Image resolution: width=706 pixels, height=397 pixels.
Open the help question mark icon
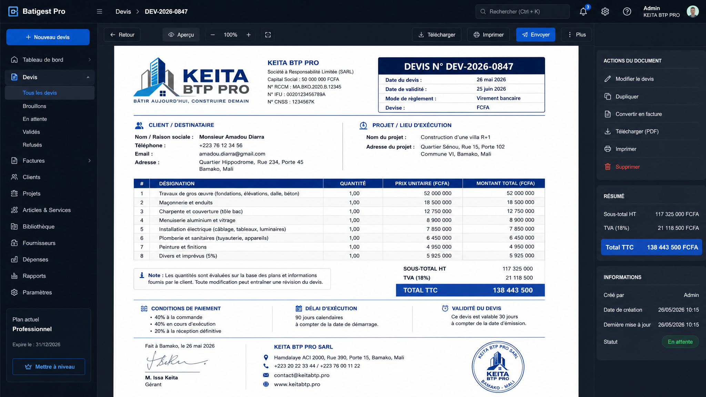(x=627, y=12)
